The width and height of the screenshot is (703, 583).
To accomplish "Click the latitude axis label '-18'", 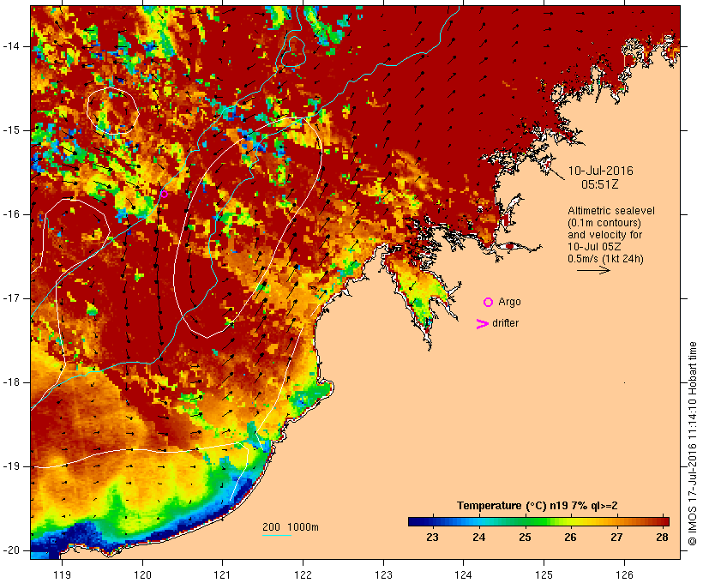I will pos(11,382).
